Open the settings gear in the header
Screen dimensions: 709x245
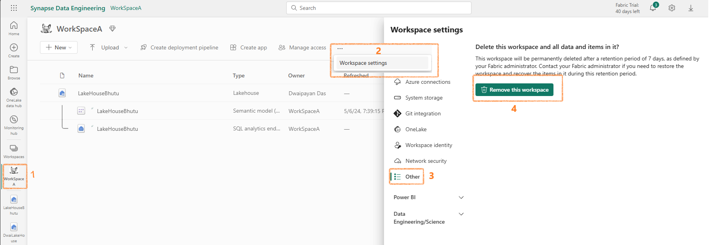point(672,8)
